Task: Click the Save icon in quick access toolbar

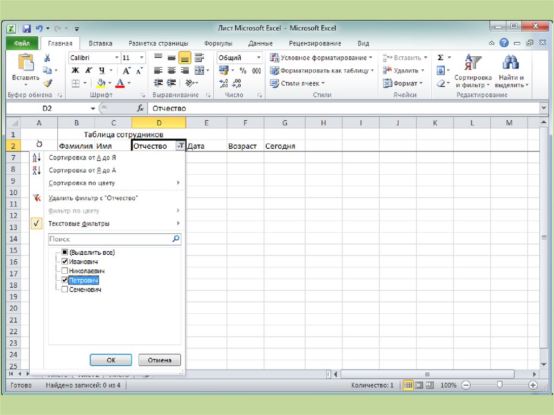Action: pos(27,28)
